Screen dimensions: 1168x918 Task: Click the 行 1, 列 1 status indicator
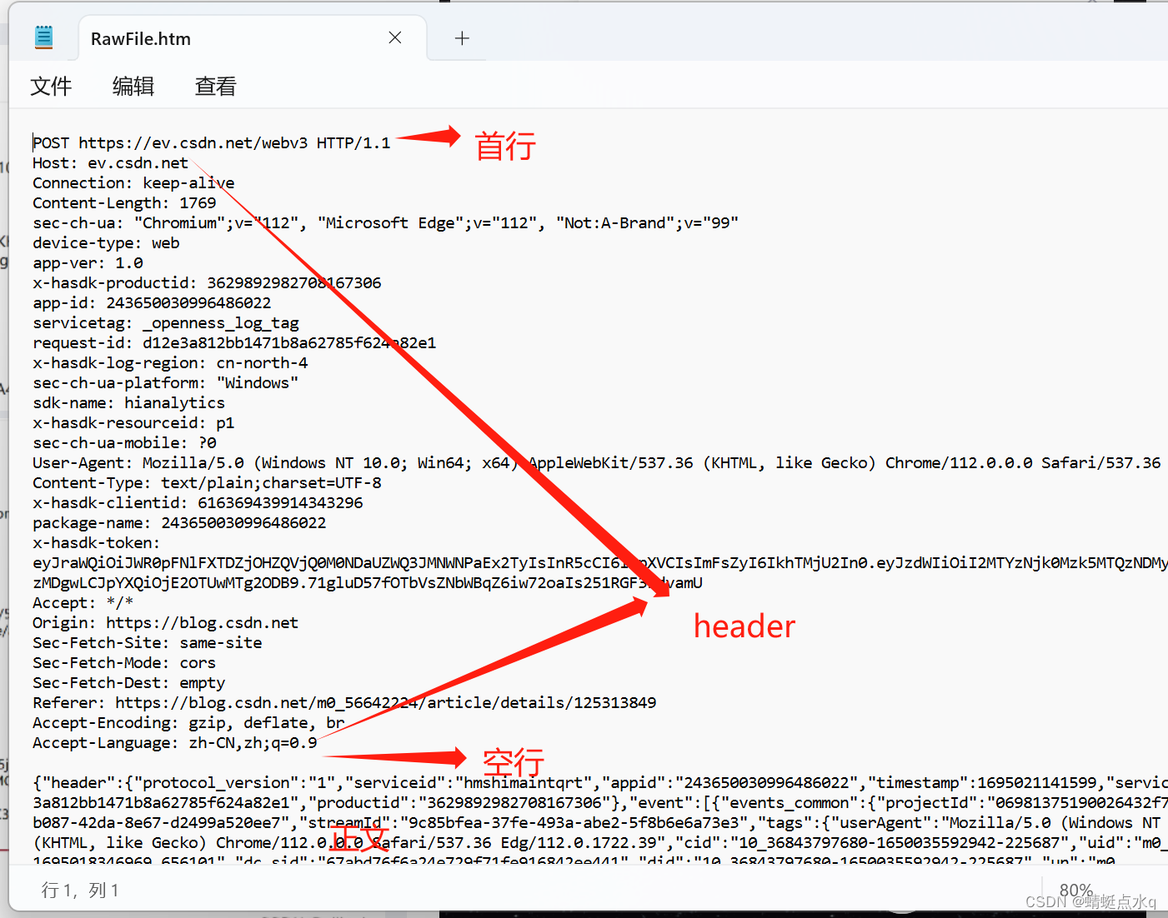pyautogui.click(x=80, y=891)
